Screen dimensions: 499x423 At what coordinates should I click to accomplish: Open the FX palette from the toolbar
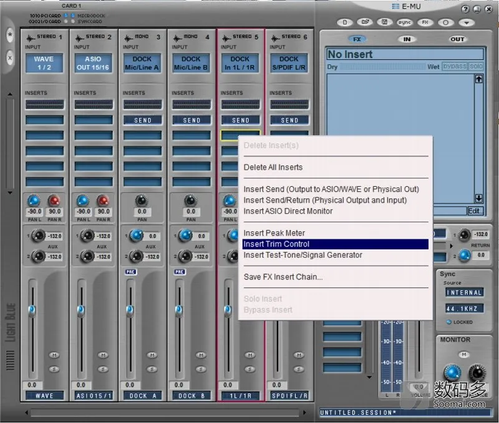(425, 22)
